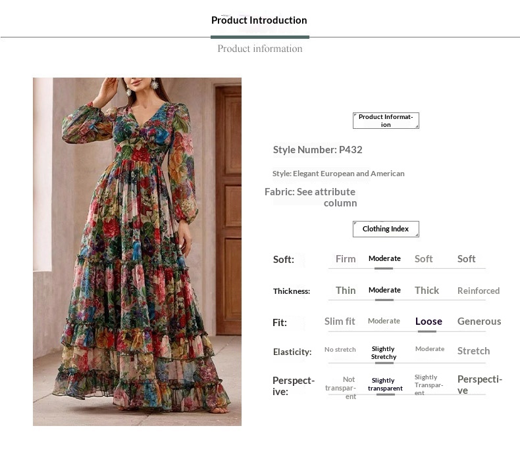520x474 pixels.
Task: Click Fabric: See attribute column
Action: point(311,197)
